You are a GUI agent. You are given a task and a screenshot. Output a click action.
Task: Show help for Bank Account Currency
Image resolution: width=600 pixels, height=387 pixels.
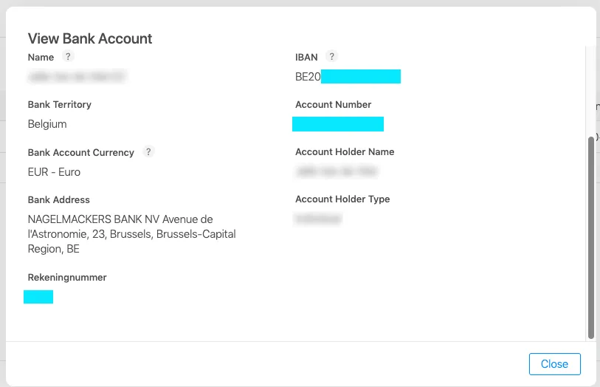[x=148, y=151]
